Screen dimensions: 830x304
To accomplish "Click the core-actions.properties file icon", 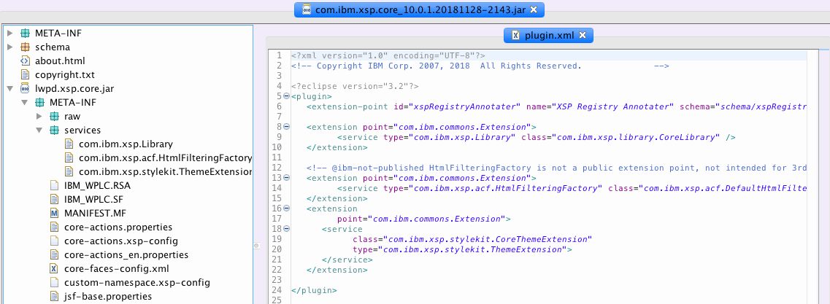I will (x=54, y=227).
